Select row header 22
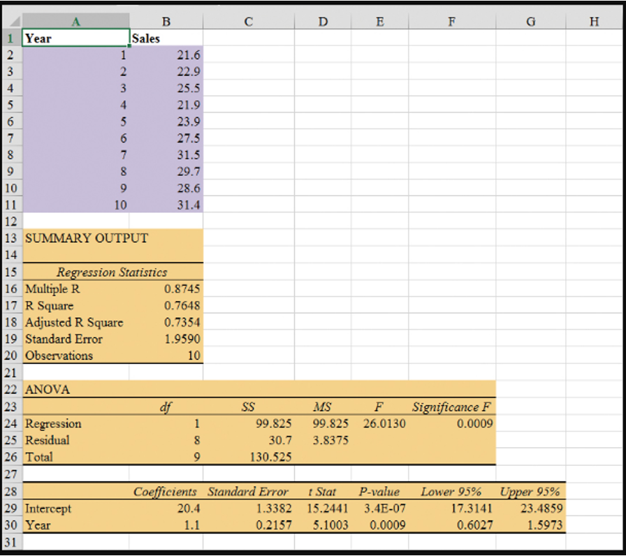This screenshot has height=556, width=626. point(10,389)
